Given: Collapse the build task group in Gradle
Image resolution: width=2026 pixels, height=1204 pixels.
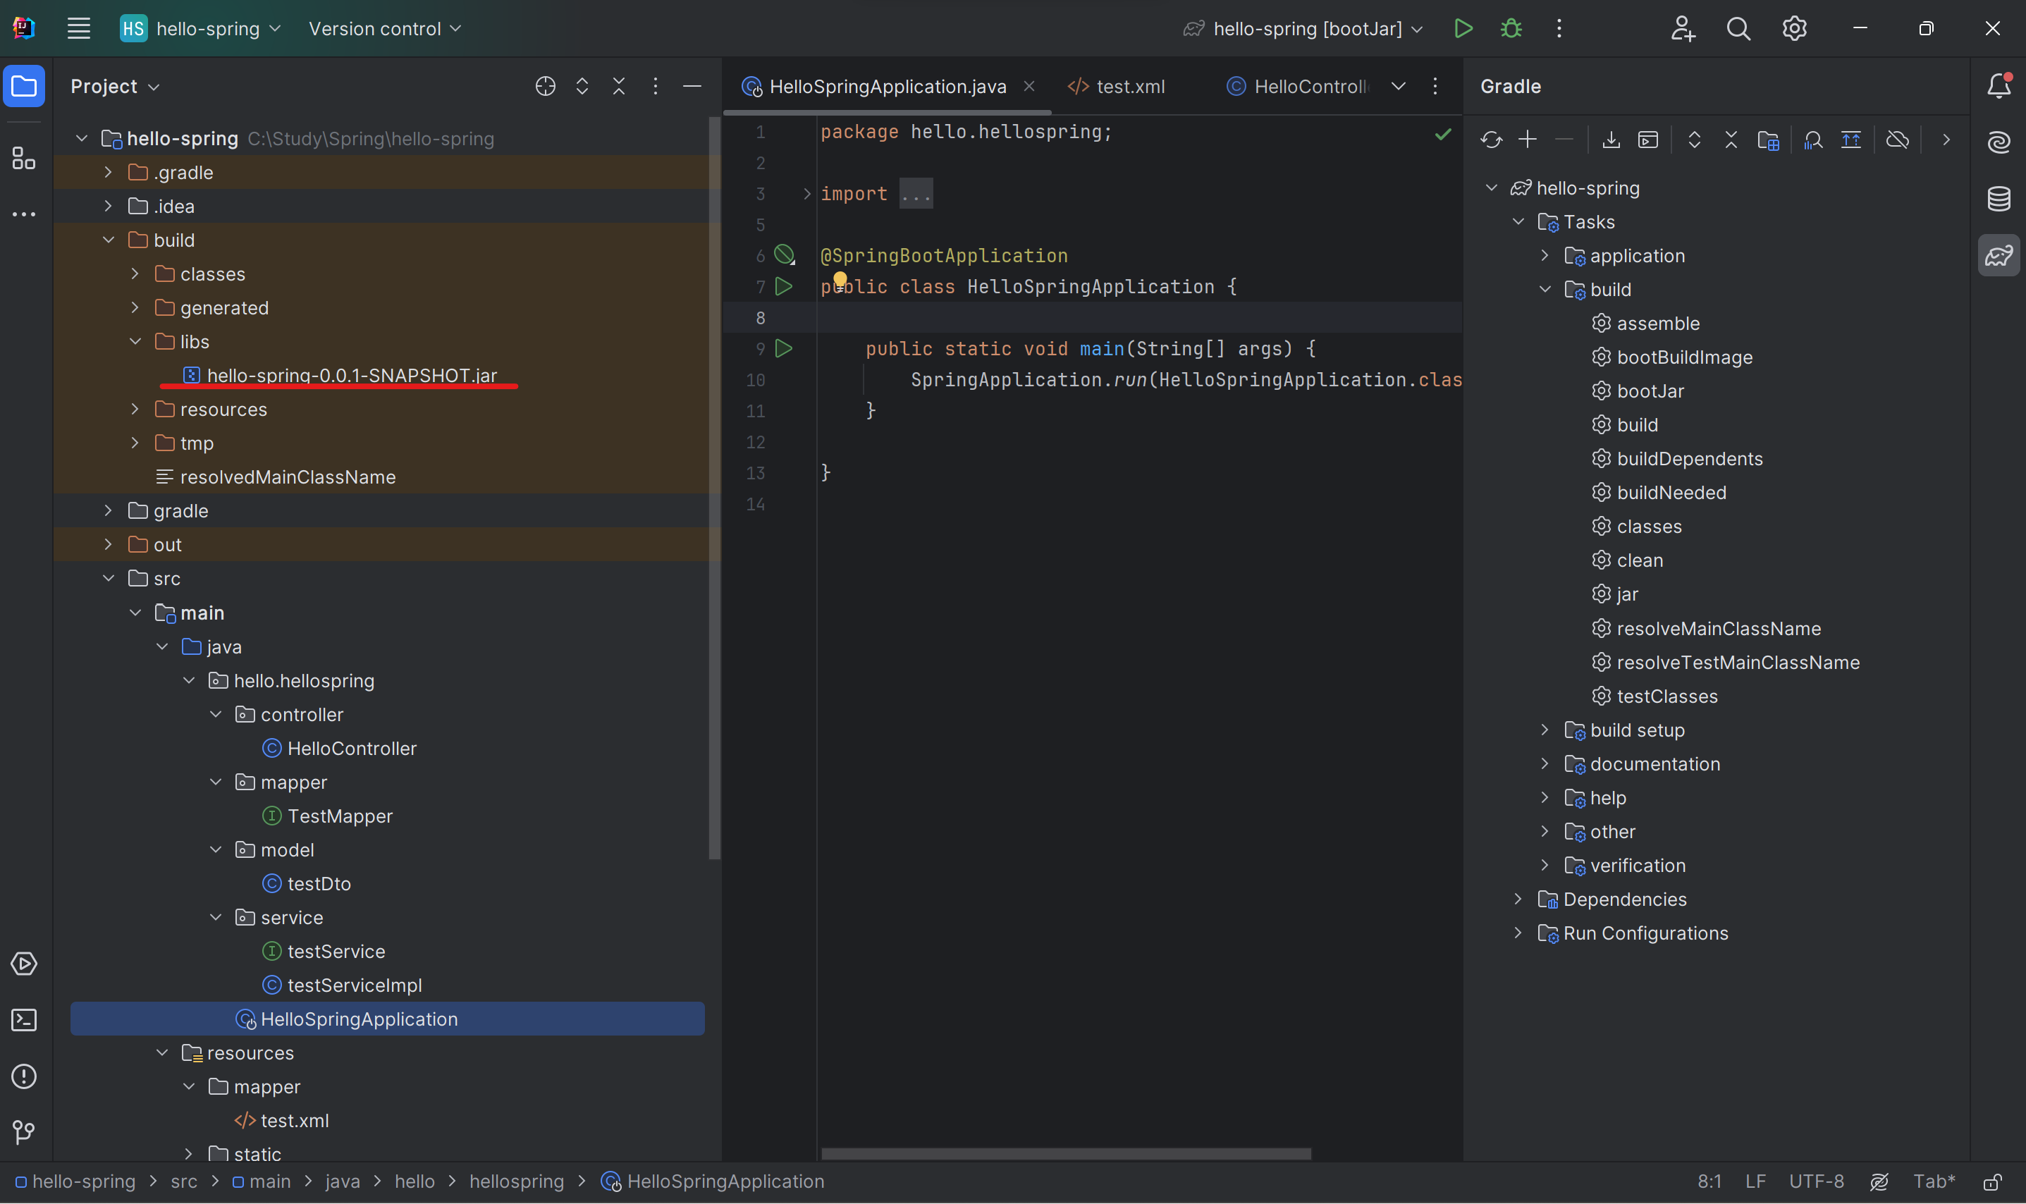Looking at the screenshot, I should tap(1545, 290).
